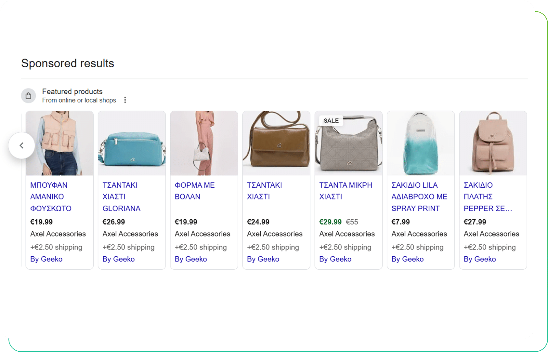Click the previous carousel arrow button
This screenshot has width=548, height=352.
(21, 145)
